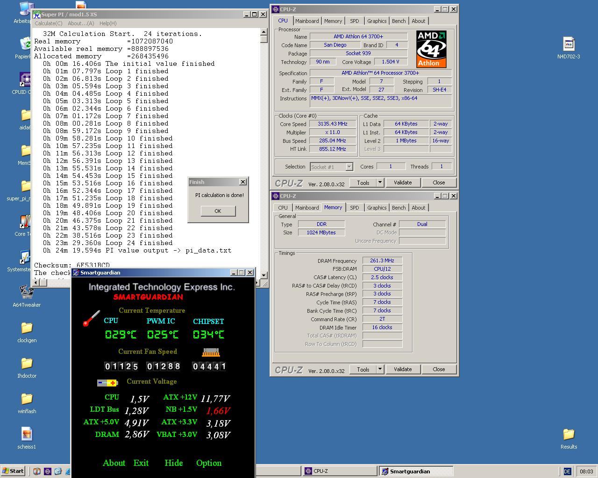
Task: Click the third quick launch icon in taskbar
Action: pyautogui.click(x=58, y=471)
